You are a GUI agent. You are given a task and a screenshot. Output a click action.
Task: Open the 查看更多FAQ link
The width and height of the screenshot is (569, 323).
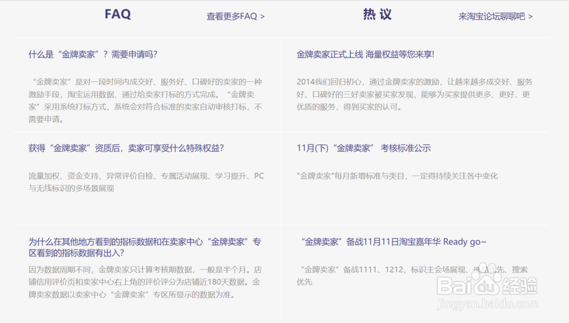236,16
